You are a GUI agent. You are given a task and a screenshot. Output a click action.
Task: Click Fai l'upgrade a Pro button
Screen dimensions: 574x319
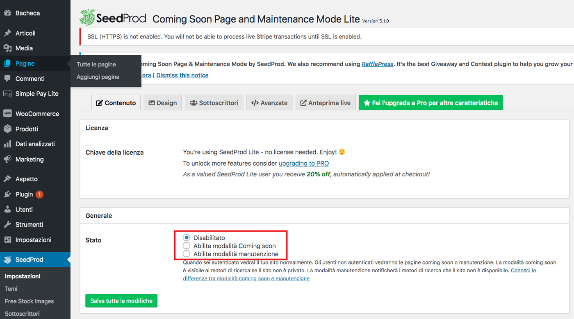(x=430, y=103)
